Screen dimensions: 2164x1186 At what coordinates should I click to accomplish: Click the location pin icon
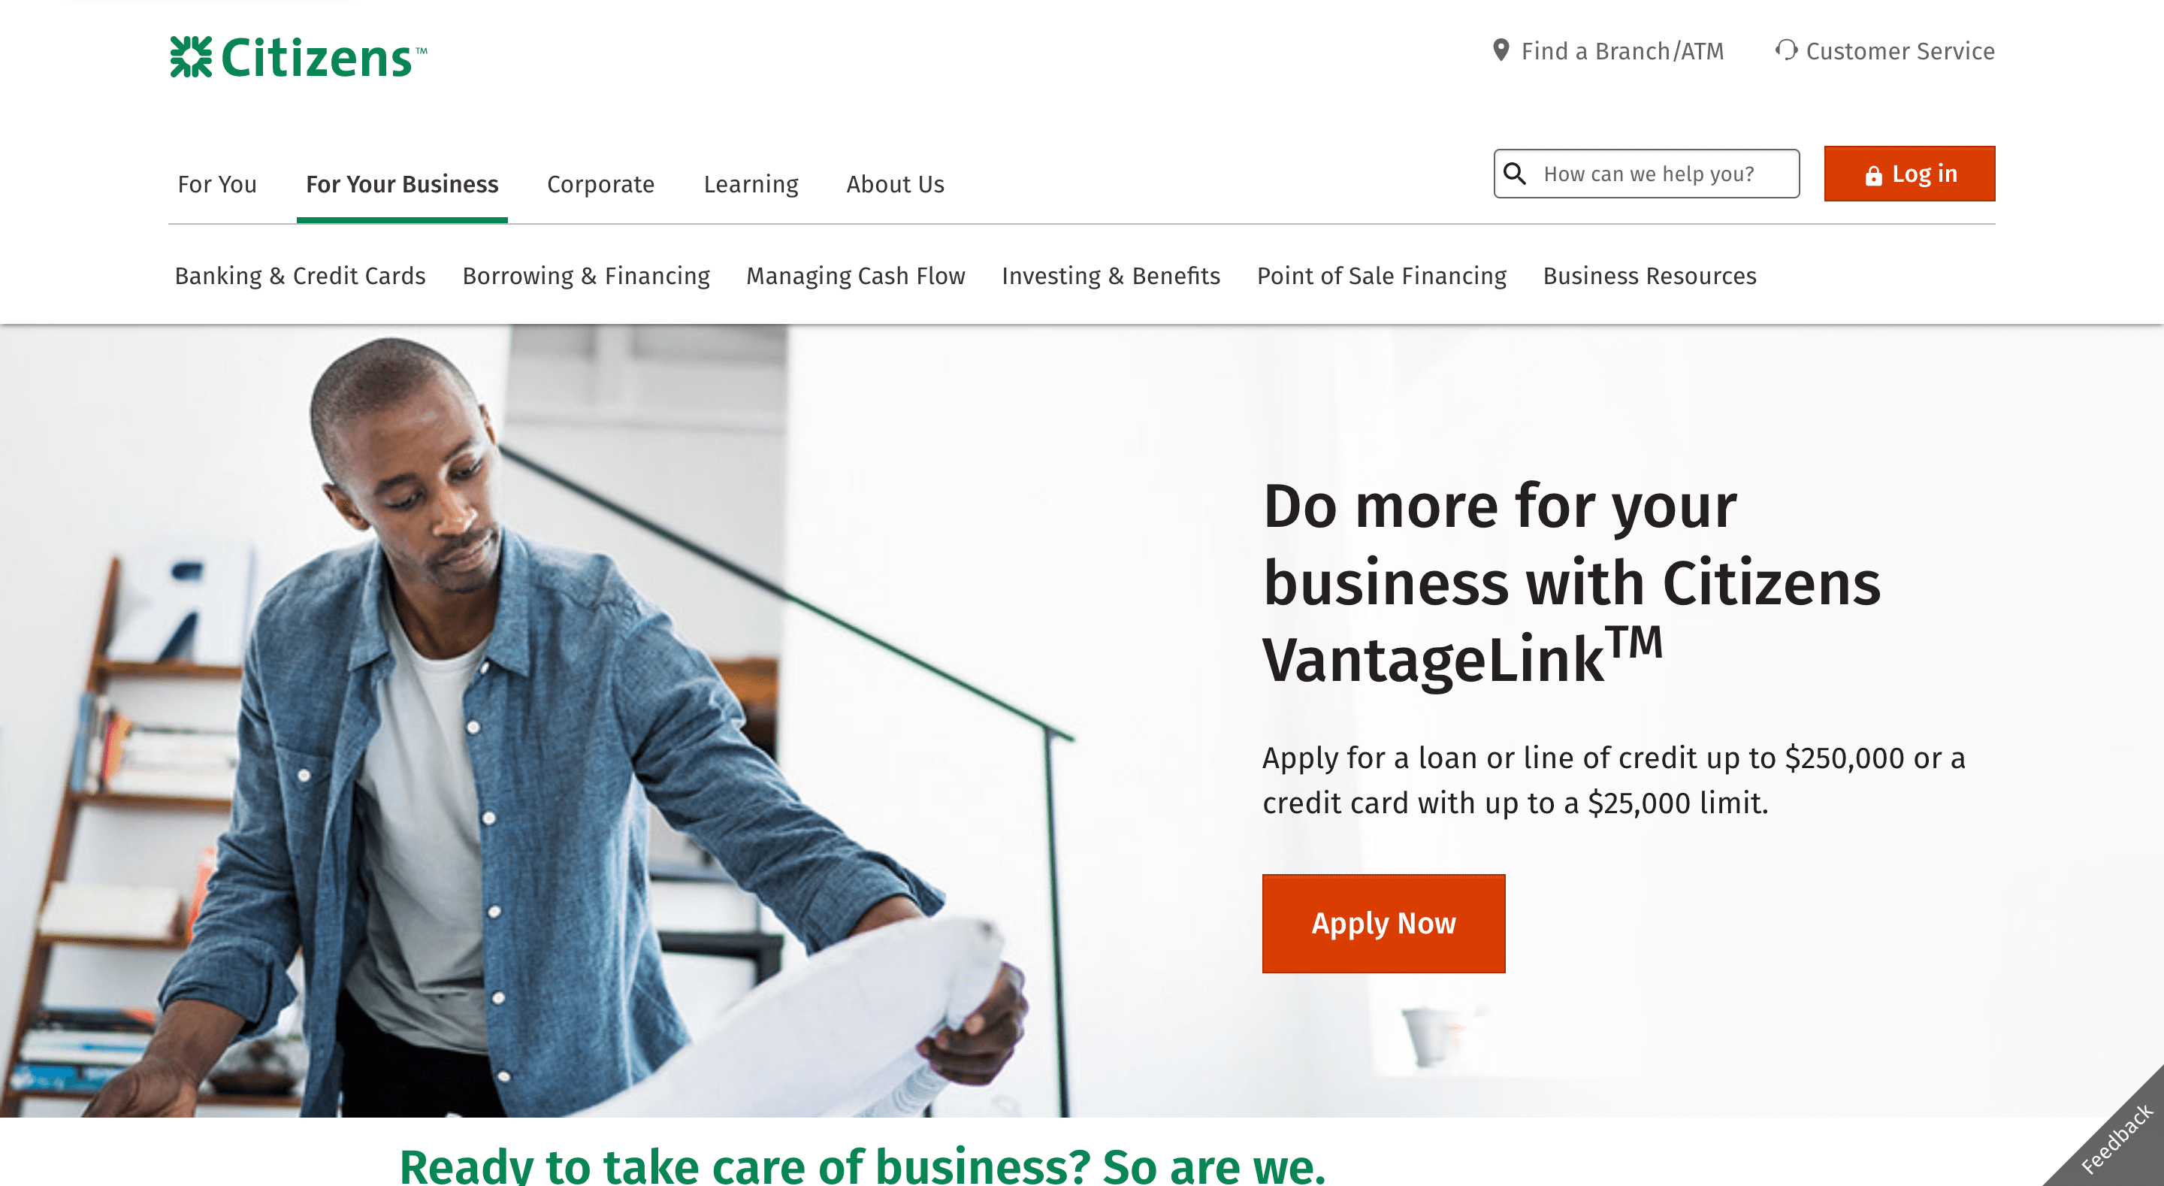(x=1501, y=50)
